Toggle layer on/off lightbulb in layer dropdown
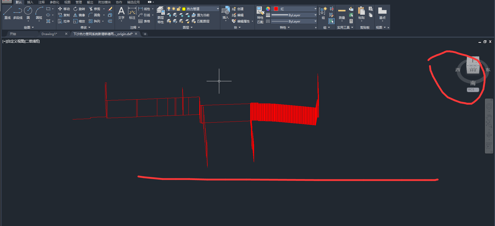The image size is (495, 226). (x=169, y=9)
